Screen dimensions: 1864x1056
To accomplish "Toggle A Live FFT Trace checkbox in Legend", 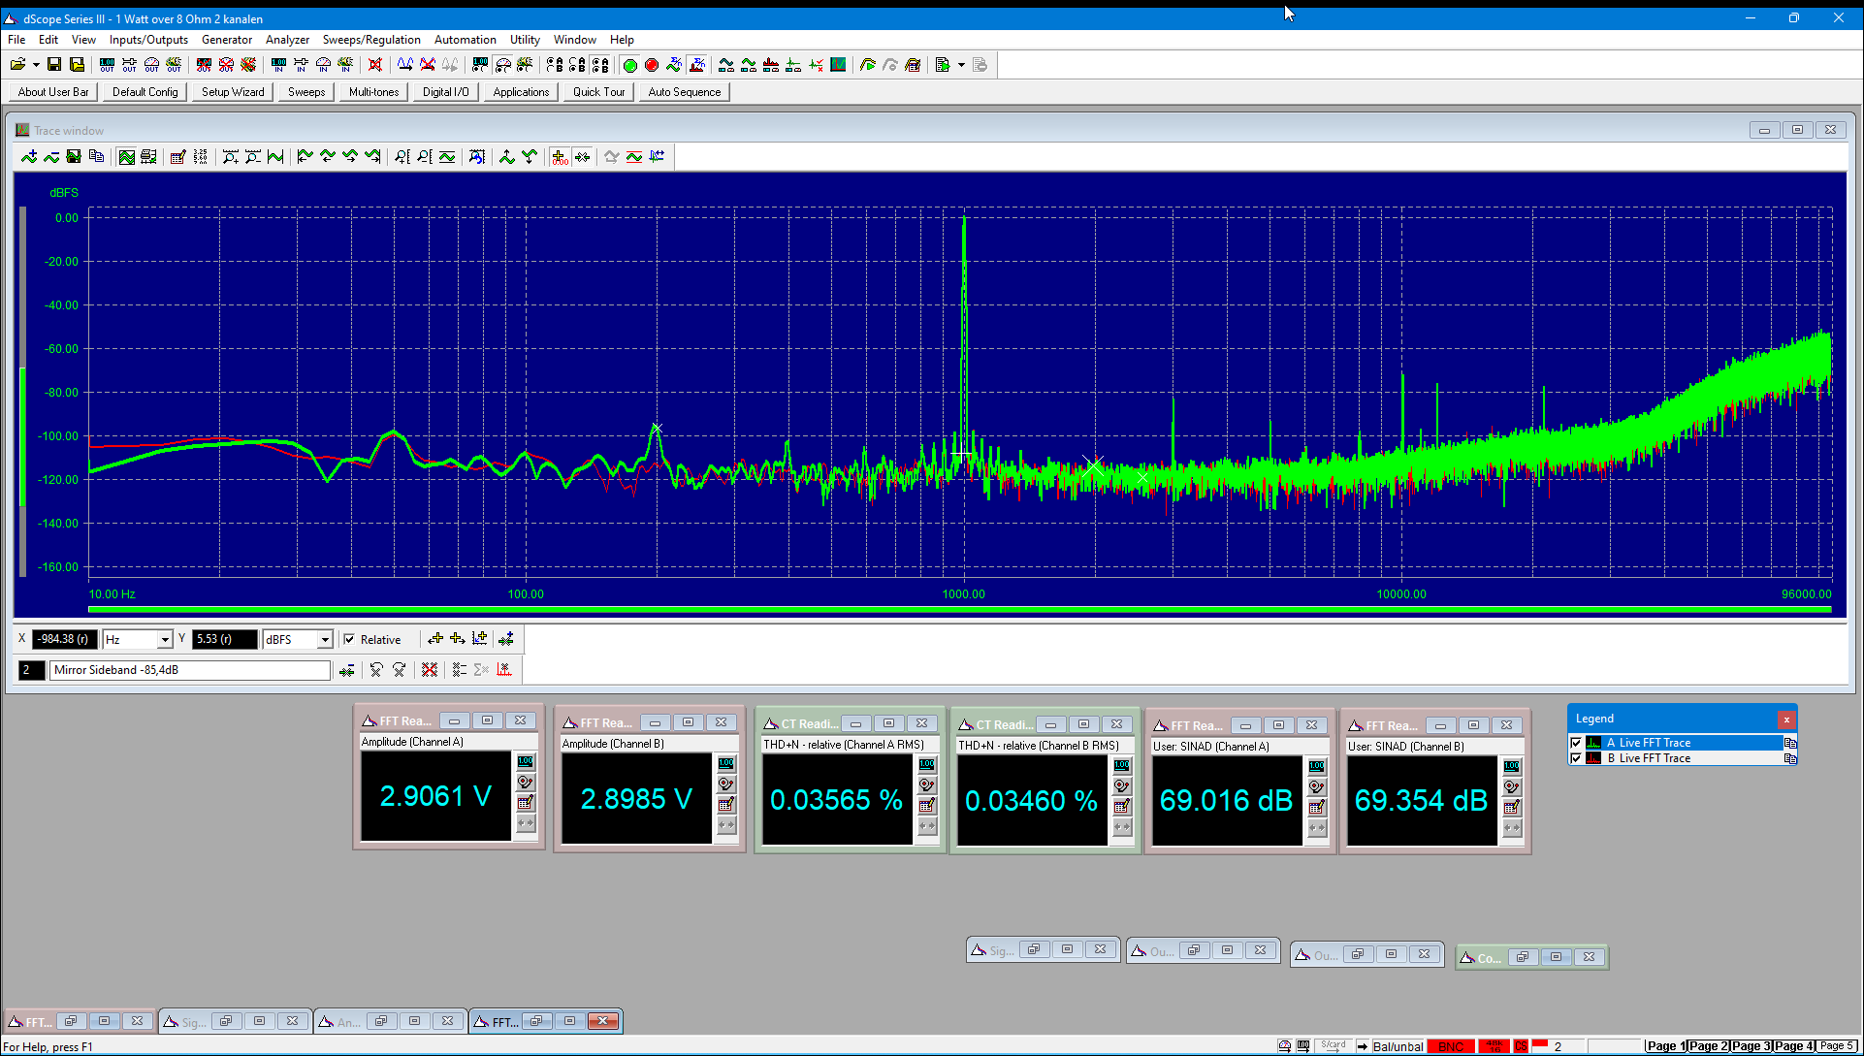I will click(x=1576, y=743).
